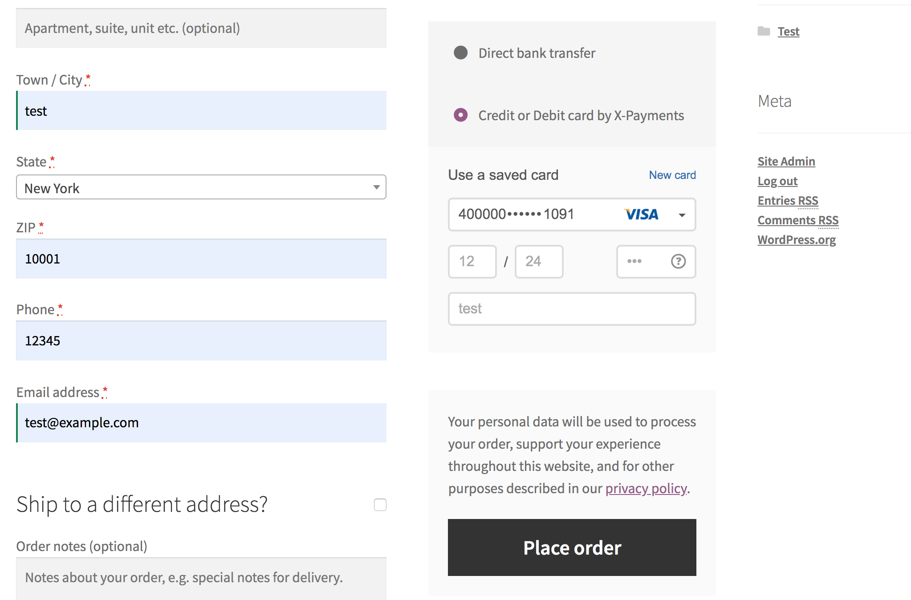Open the Test category link

click(x=788, y=31)
